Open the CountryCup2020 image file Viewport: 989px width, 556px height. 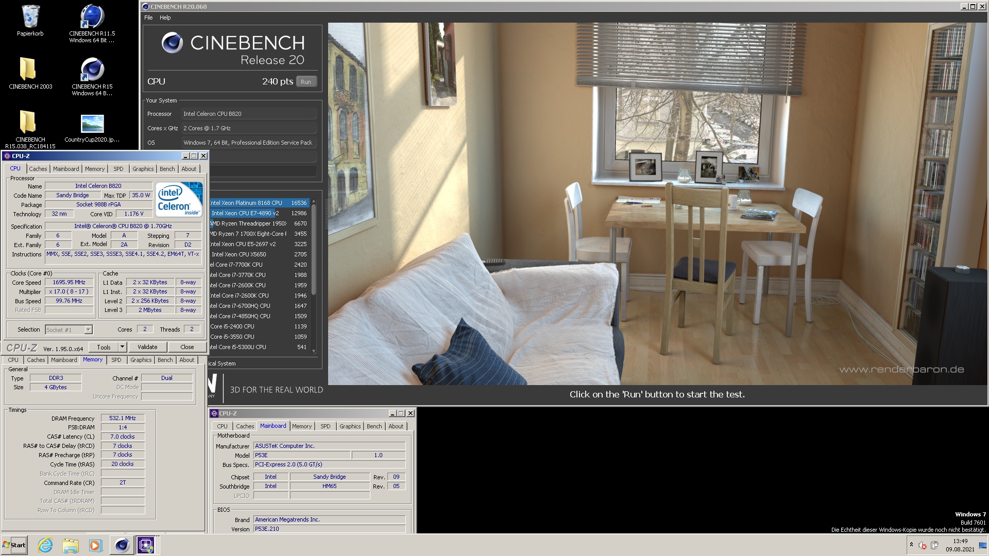click(92, 128)
